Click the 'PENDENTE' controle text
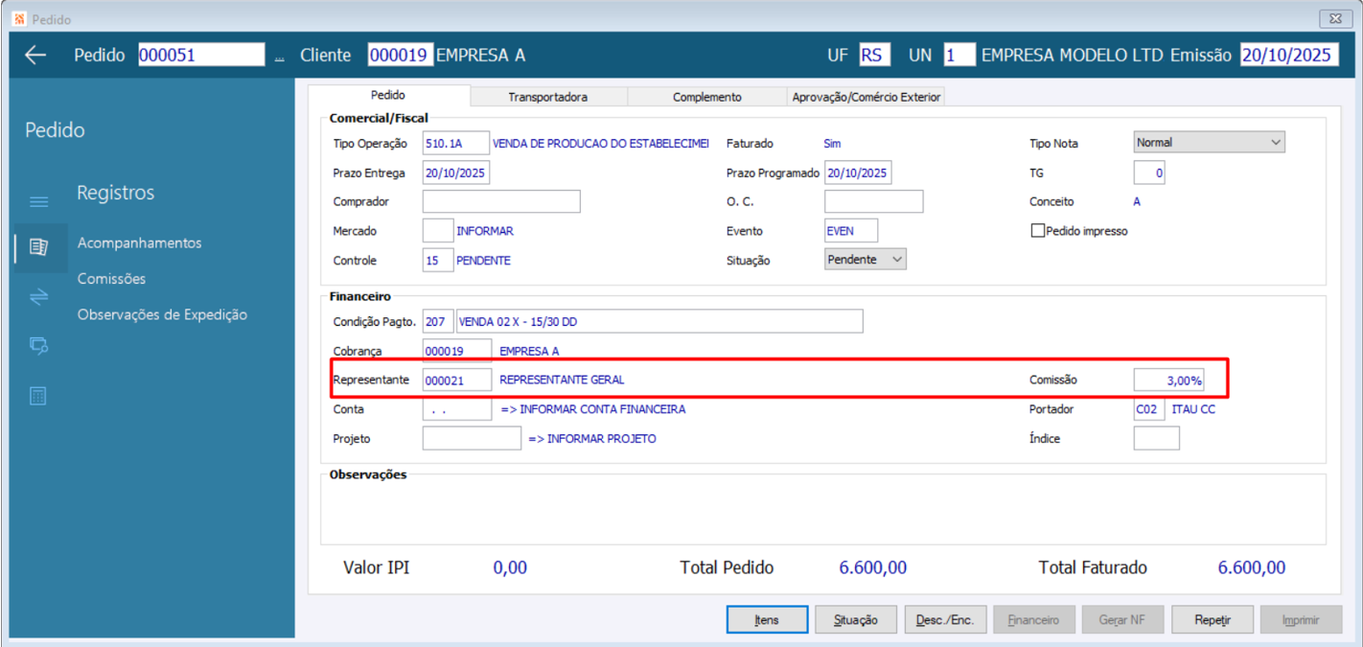The width and height of the screenshot is (1363, 647). coord(483,261)
